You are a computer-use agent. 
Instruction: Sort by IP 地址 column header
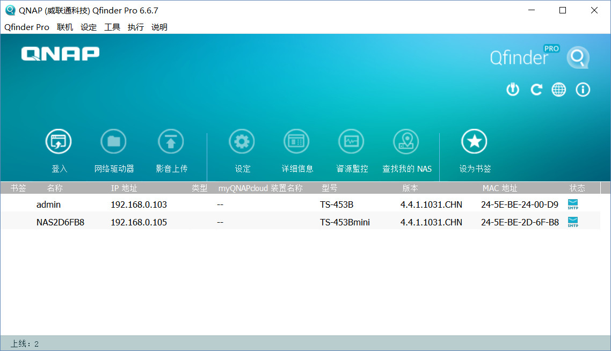124,188
